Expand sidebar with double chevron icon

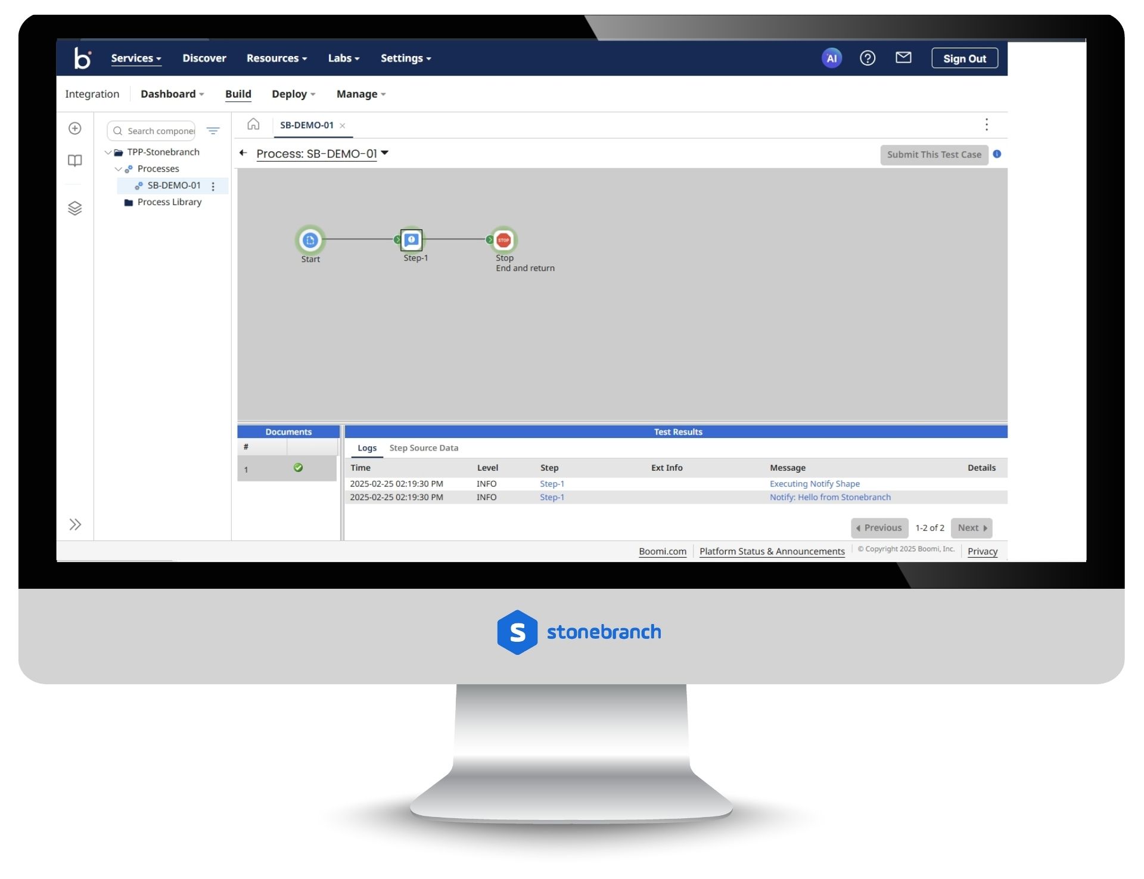75,525
